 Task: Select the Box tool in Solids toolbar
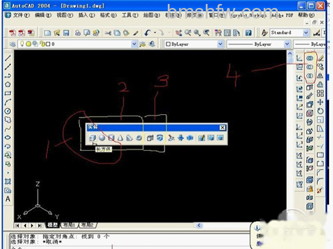tap(93, 138)
